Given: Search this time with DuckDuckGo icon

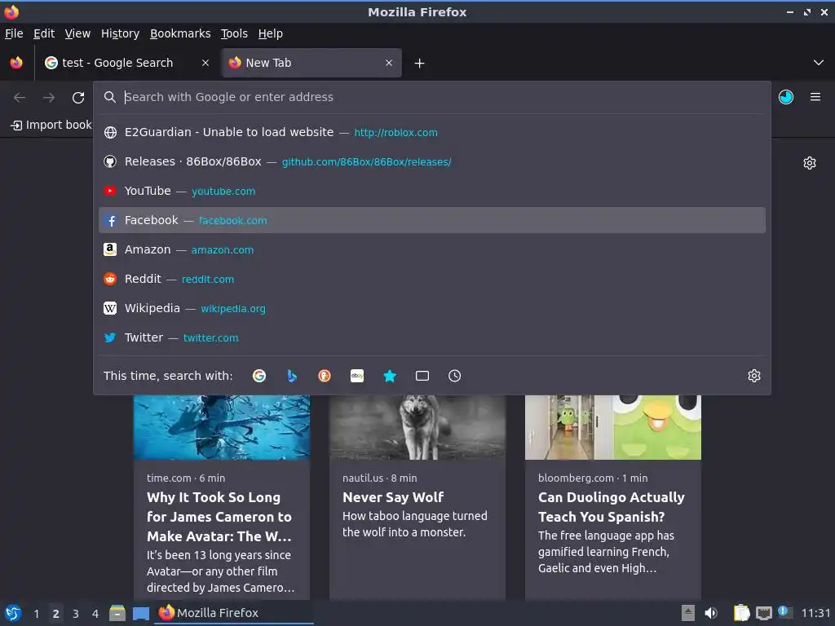Looking at the screenshot, I should pyautogui.click(x=325, y=376).
